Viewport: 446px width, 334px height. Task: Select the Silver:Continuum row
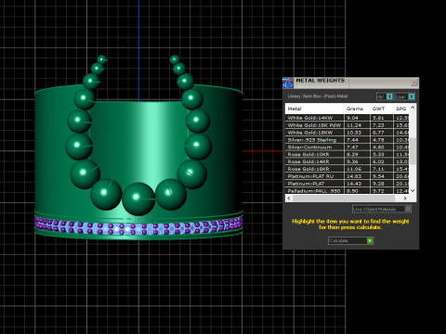pyautogui.click(x=348, y=148)
